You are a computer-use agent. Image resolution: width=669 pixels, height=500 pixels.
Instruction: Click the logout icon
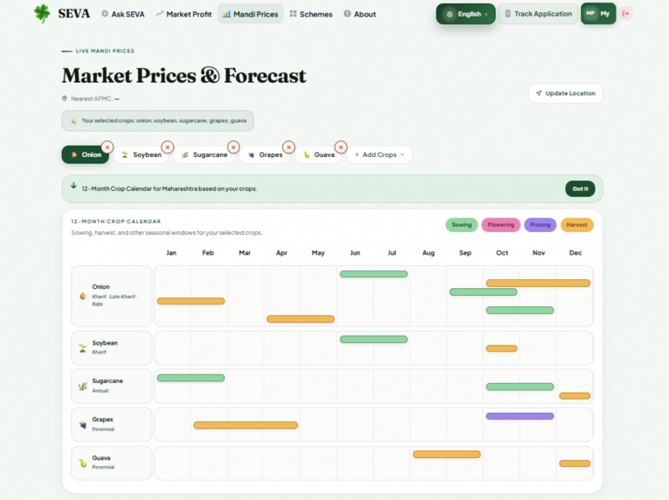coord(626,14)
